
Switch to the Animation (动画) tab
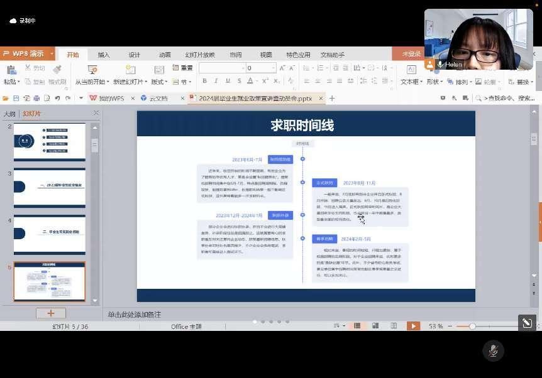click(165, 55)
